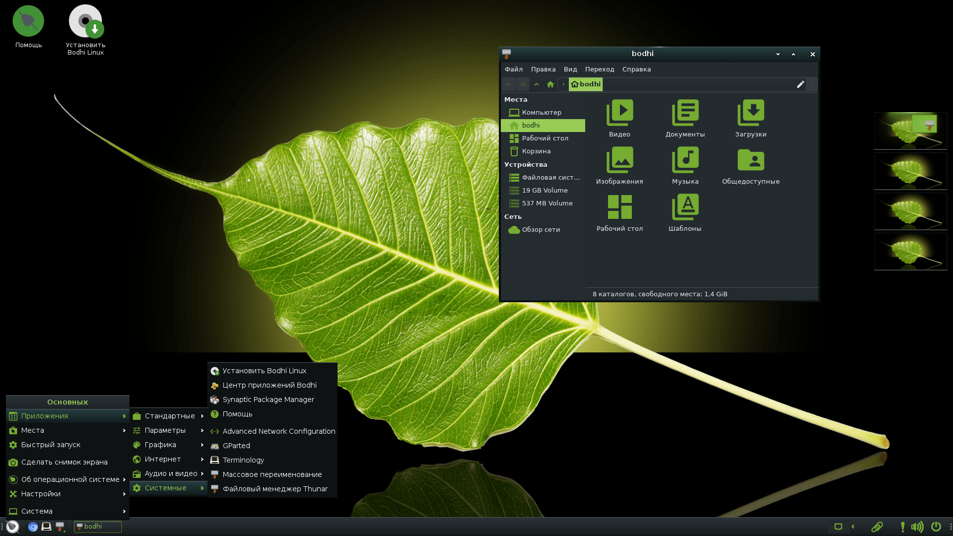Screen dimensions: 953x536
Task: Click the bodhi window button in taskbar
Action: (98, 527)
